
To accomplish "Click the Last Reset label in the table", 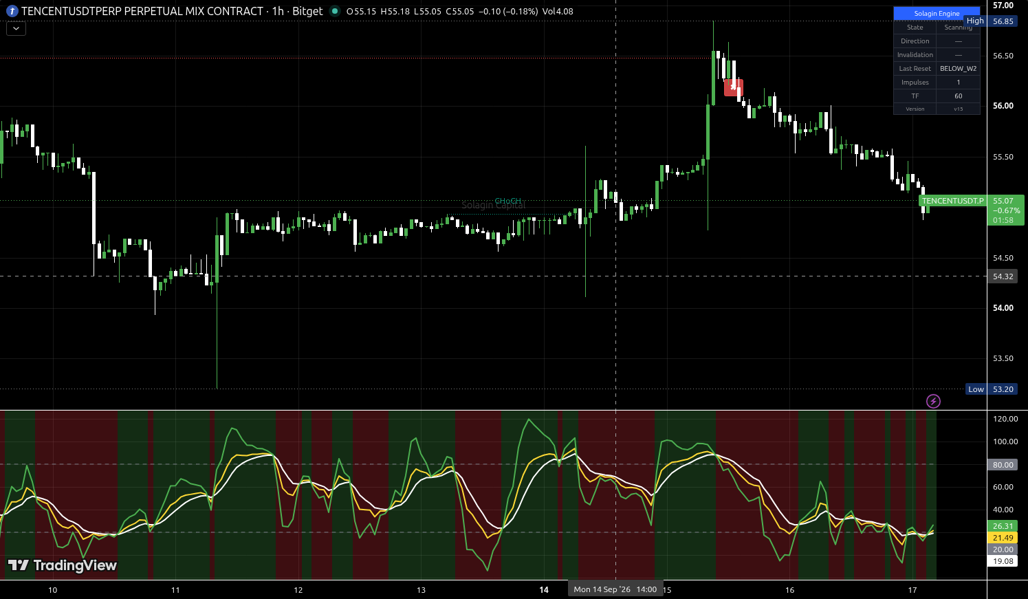I will point(915,69).
